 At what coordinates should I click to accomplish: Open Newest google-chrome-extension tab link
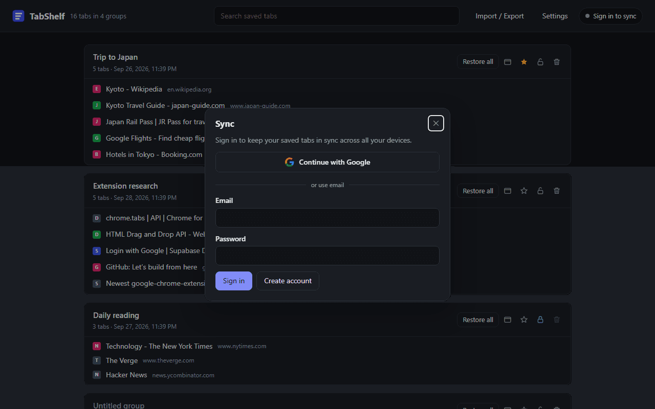[x=156, y=283]
